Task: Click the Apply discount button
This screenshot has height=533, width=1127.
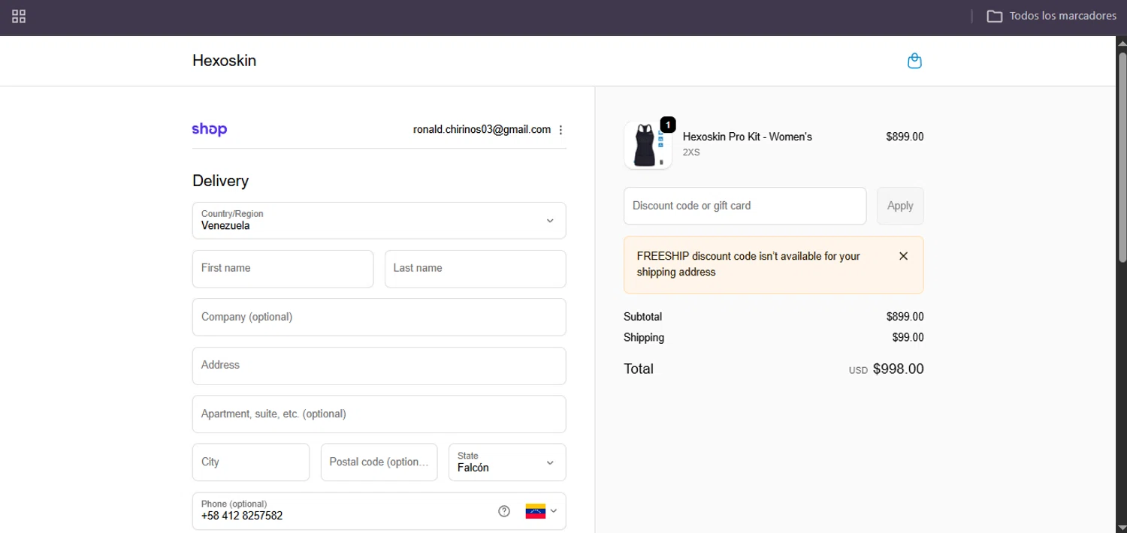Action: point(900,206)
